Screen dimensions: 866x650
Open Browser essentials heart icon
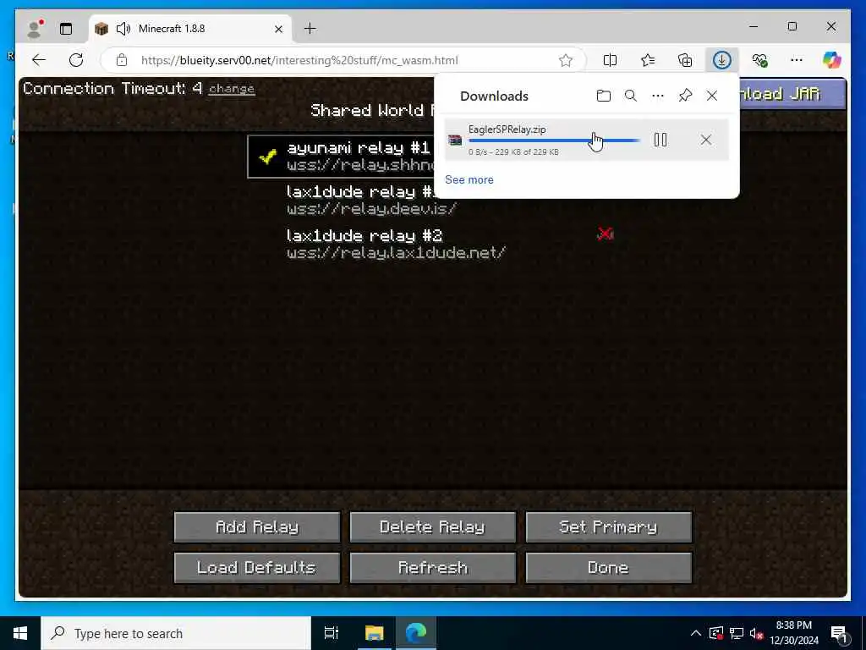[760, 60]
